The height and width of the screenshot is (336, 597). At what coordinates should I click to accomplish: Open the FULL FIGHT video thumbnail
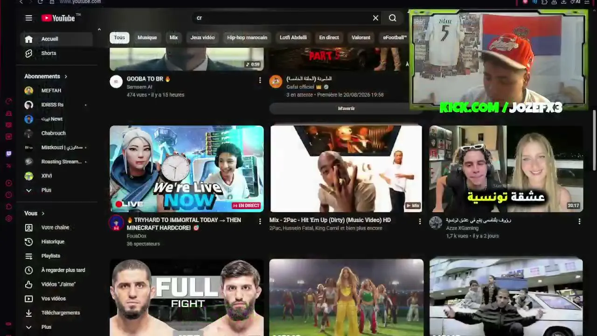(187, 297)
